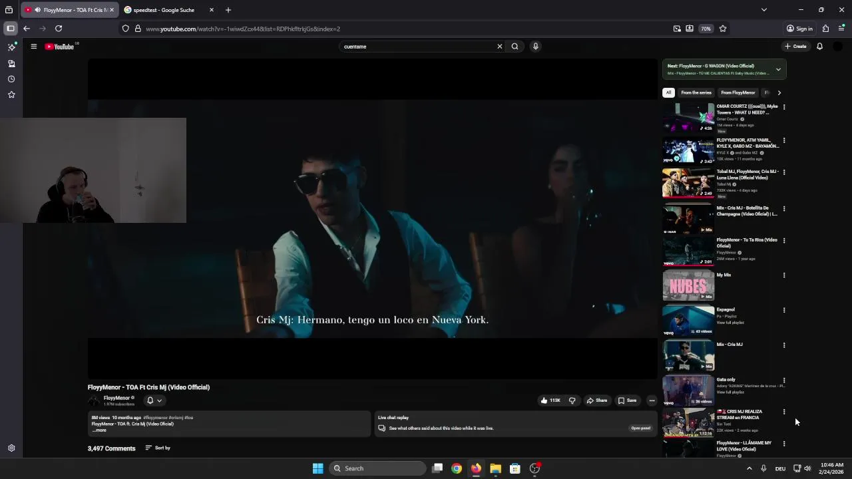Open the Firefox View icon on the tab strip
Screen dimensions: 852x479
(x=9, y=10)
